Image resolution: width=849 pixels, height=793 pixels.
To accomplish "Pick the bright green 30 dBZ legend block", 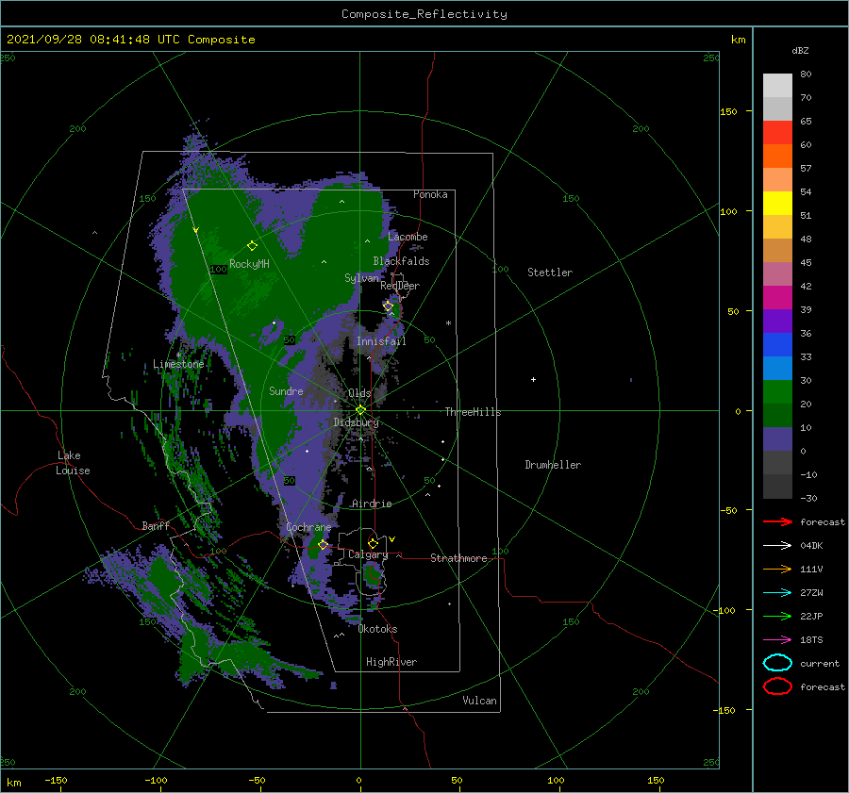I will tap(777, 392).
